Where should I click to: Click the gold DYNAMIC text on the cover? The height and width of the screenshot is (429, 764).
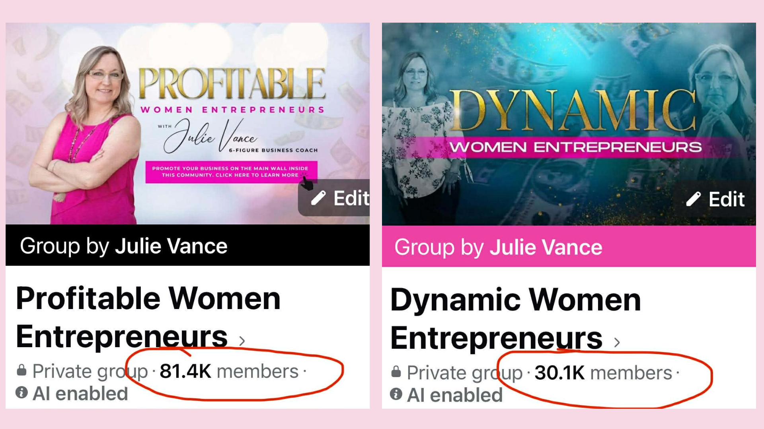[x=573, y=111]
